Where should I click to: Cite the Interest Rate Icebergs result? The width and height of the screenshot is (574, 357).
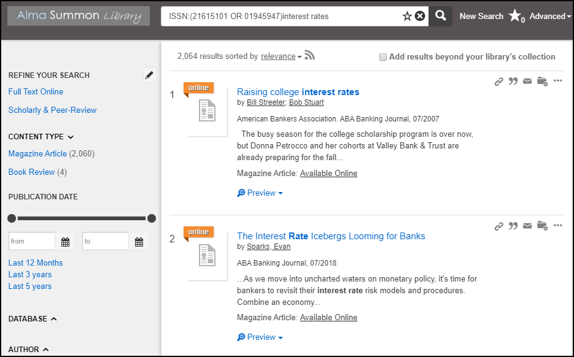tap(513, 226)
